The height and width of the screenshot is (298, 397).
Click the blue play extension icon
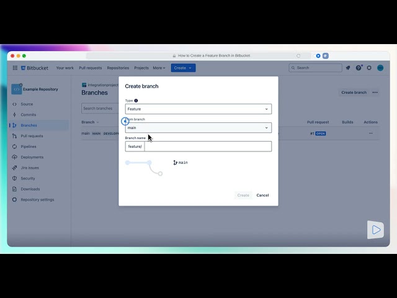(x=318, y=56)
